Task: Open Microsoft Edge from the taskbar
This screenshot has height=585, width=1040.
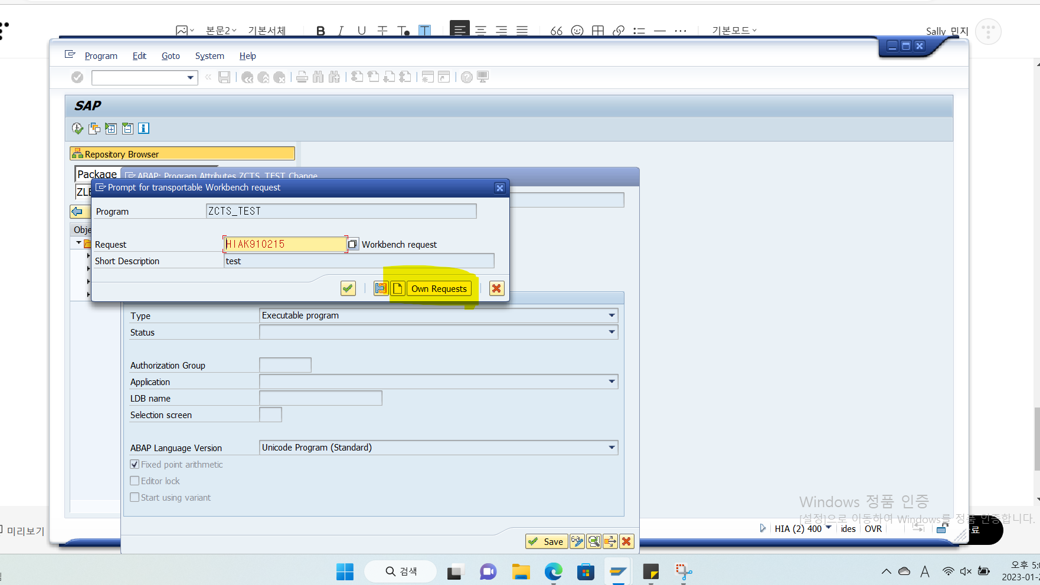Action: click(553, 571)
